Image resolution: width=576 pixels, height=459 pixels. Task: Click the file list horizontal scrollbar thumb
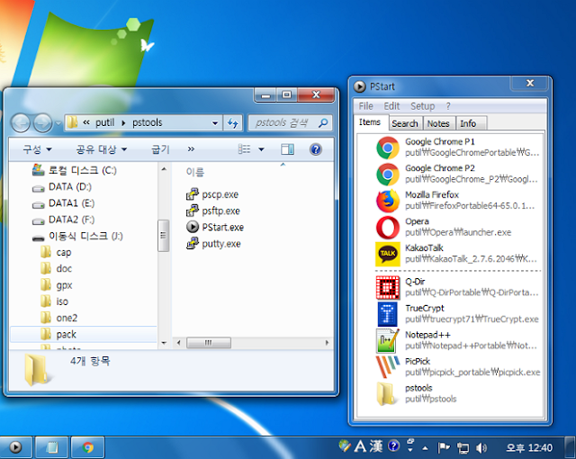(x=209, y=343)
